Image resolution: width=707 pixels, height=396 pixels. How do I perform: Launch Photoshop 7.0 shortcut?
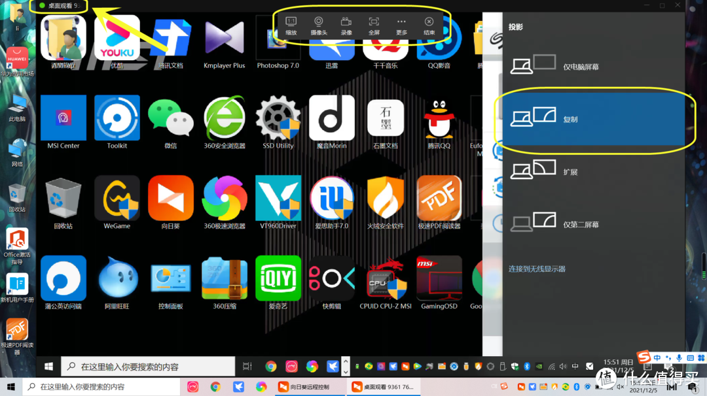(x=278, y=42)
